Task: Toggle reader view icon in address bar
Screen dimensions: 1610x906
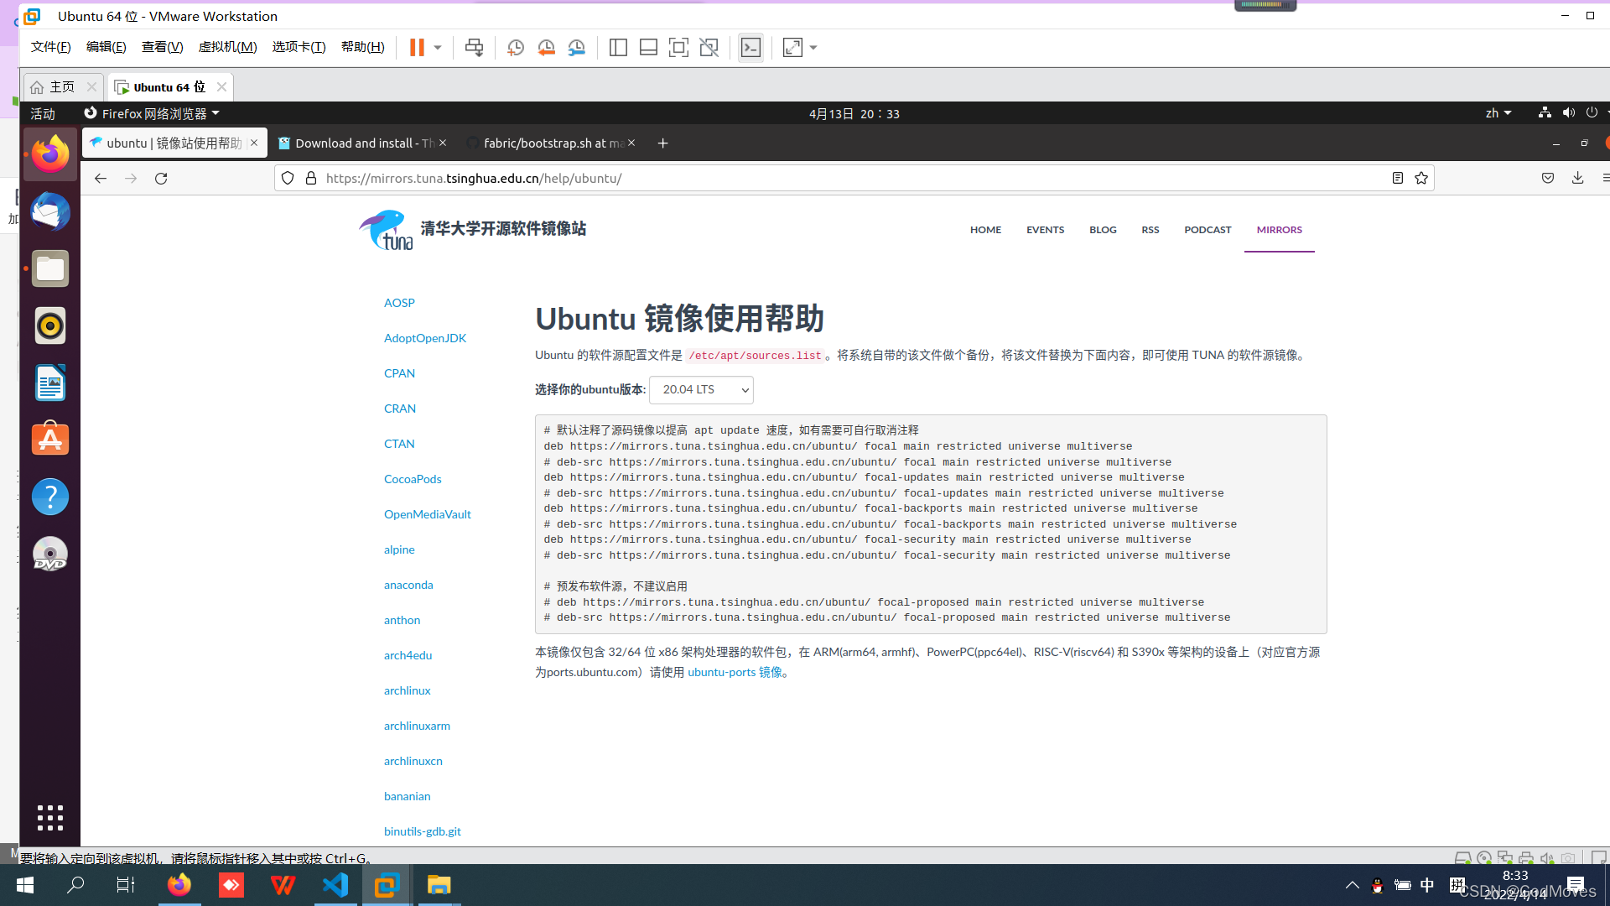Action: tap(1397, 178)
